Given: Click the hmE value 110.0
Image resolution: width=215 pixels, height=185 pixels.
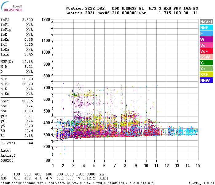Looking at the screenshot, I should point(27,111).
